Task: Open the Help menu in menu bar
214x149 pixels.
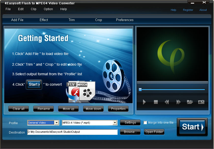Action: pyautogui.click(x=64, y=9)
